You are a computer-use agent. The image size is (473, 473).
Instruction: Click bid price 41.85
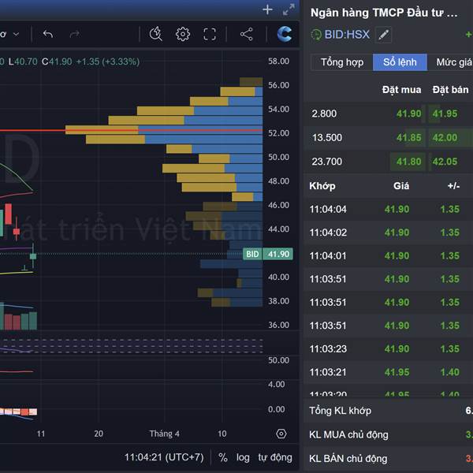pos(408,137)
